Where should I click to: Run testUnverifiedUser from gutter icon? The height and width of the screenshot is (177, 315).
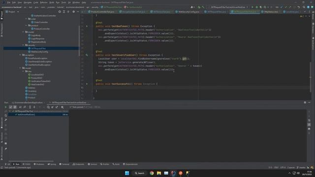click(87, 55)
